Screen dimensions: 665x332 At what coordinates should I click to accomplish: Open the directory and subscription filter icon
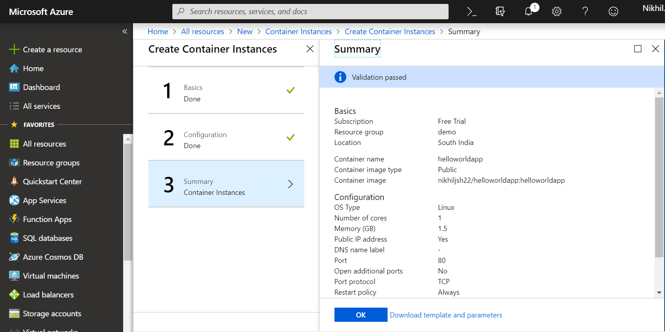pyautogui.click(x=500, y=11)
